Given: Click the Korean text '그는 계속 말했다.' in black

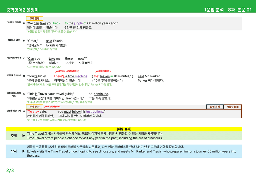Looking at the screenshot, I should [x=100, y=98].
